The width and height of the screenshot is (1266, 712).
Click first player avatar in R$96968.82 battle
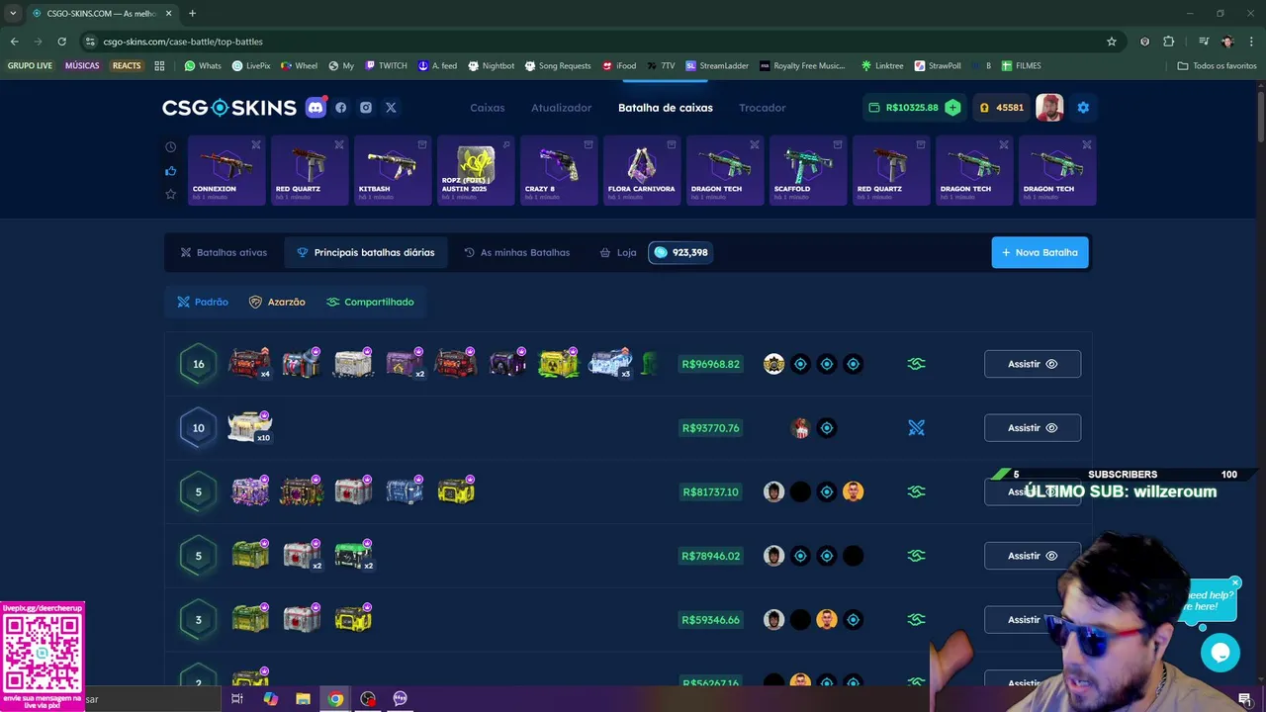click(x=773, y=364)
